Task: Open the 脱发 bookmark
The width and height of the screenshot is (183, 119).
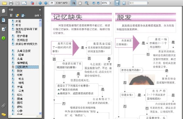Action: [x=20, y=71]
